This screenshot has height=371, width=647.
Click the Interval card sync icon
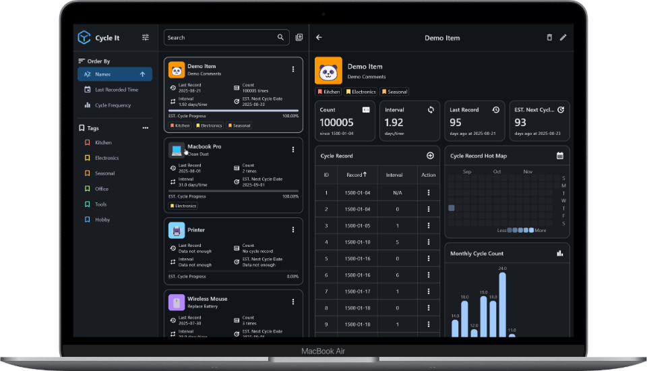[431, 110]
